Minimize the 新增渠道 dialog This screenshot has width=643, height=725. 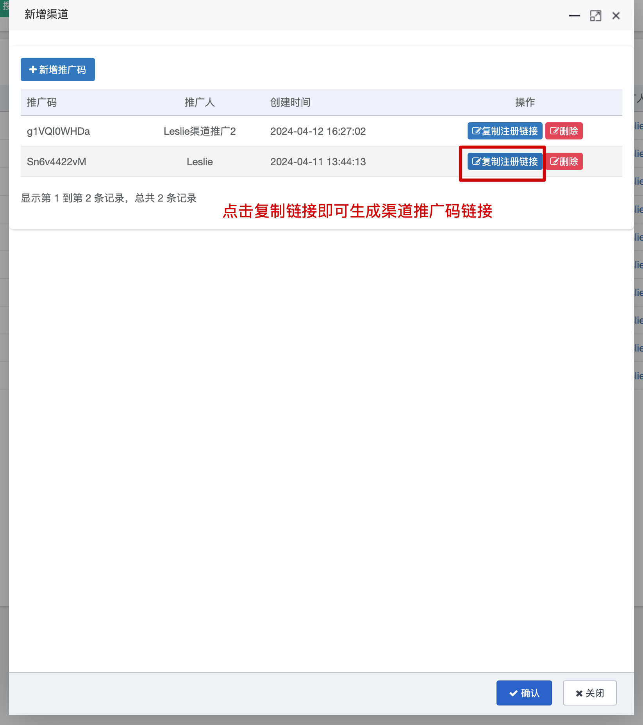click(574, 16)
